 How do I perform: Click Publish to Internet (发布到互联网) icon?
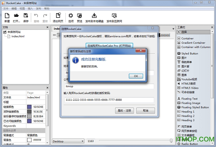(x=114, y=18)
